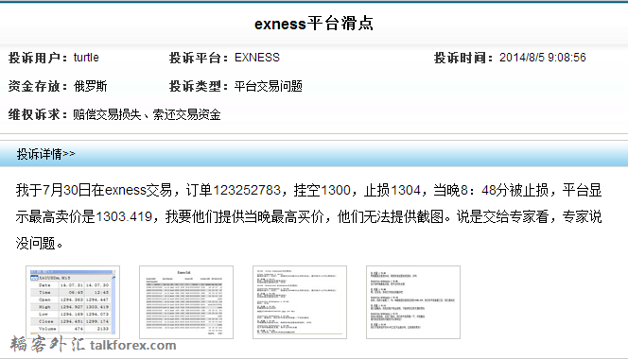The image size is (628, 359).
Task: Click the complaint time 2014/8/5 9:08:56
Action: tap(542, 58)
